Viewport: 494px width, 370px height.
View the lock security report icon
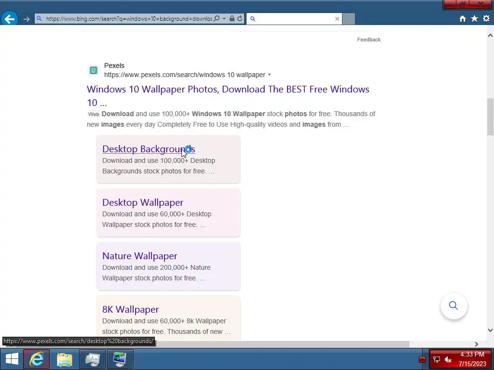pyautogui.click(x=232, y=19)
